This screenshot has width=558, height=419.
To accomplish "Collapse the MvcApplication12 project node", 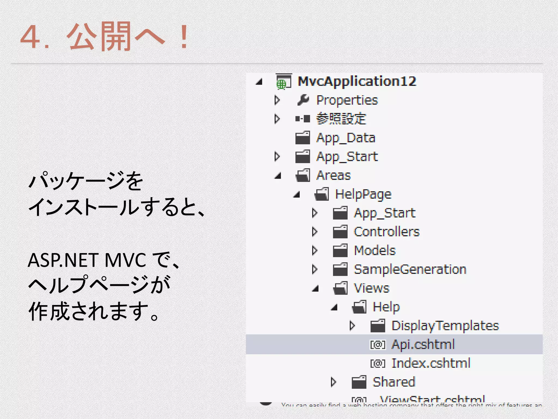I will click(259, 82).
